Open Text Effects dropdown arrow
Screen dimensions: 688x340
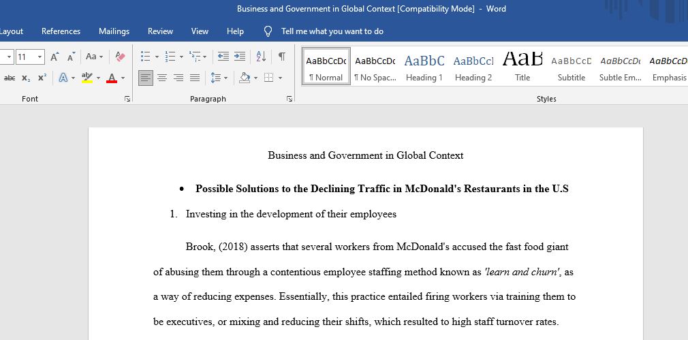(73, 78)
